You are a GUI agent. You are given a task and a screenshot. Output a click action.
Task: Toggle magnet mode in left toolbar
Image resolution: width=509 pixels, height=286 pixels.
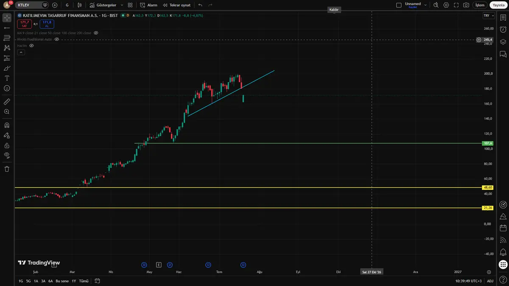[7, 125]
